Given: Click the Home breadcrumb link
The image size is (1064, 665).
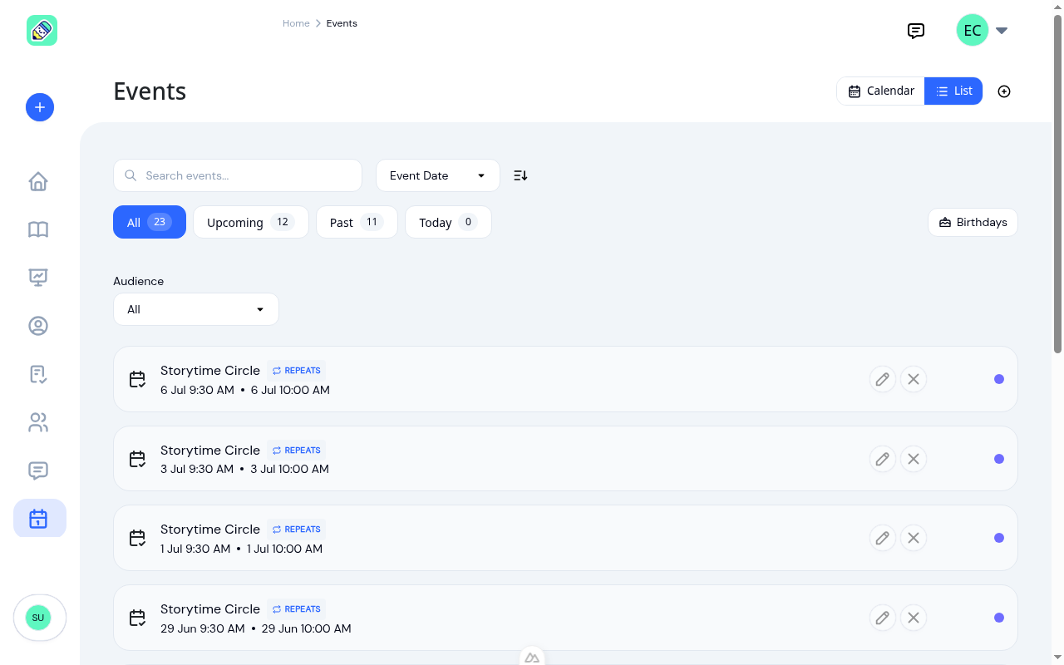Looking at the screenshot, I should pos(296,23).
